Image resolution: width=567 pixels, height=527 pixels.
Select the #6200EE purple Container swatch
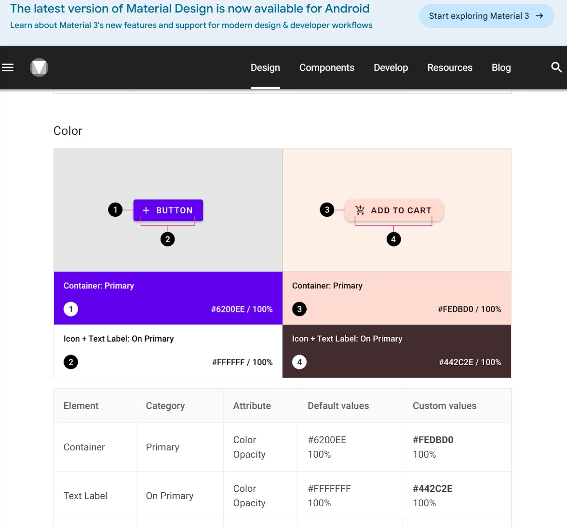[x=168, y=298]
